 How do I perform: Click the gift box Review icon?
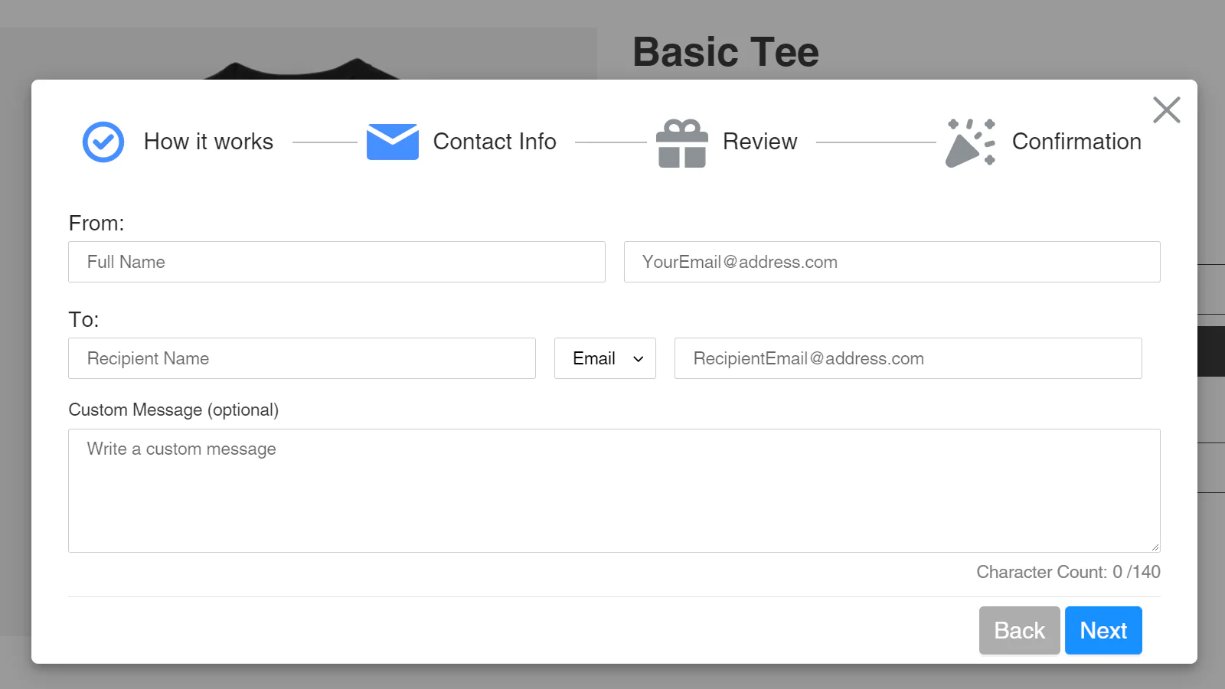click(681, 143)
